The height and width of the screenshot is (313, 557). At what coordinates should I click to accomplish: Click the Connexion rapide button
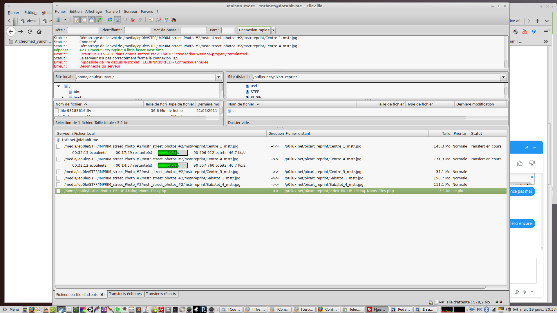(254, 30)
